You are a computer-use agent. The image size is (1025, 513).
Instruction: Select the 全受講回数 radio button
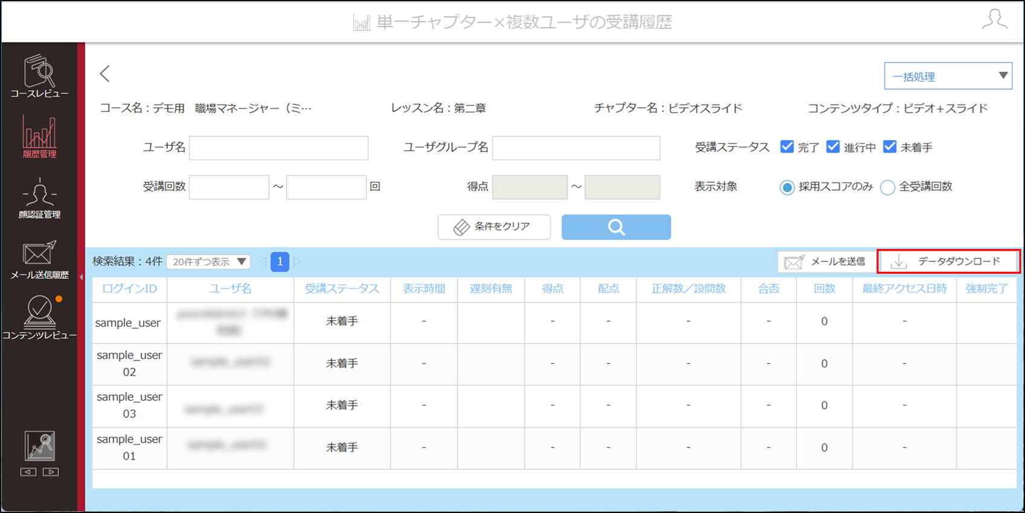coord(887,187)
